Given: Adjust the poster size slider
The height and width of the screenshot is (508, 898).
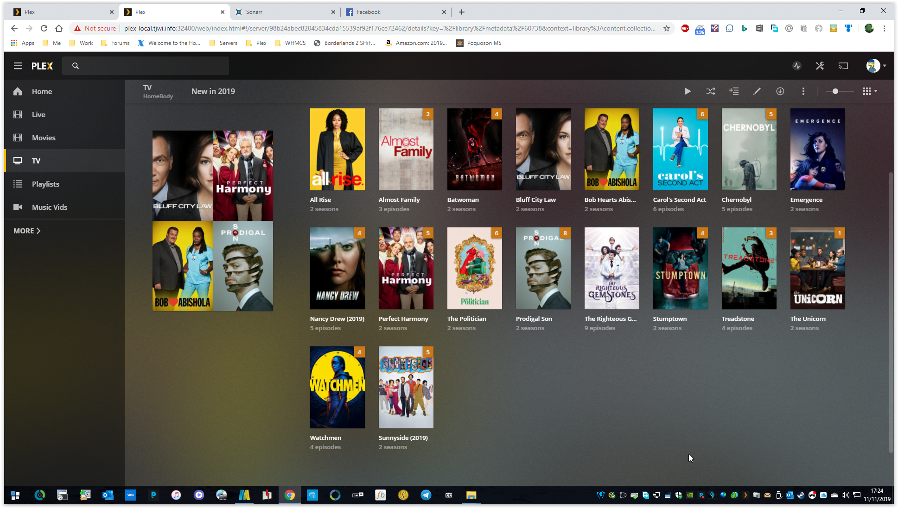Looking at the screenshot, I should click(x=840, y=91).
